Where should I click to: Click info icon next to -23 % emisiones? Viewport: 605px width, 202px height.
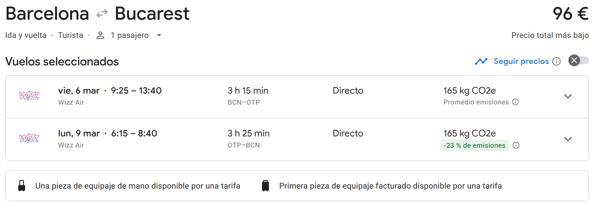tap(516, 146)
